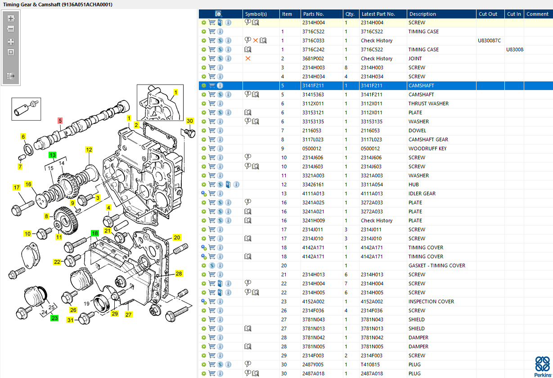
Task: Add CAMSHAFT GEAR 3117L023 to cart
Action: [212, 139]
